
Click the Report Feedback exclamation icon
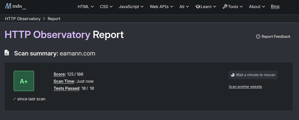point(258,37)
